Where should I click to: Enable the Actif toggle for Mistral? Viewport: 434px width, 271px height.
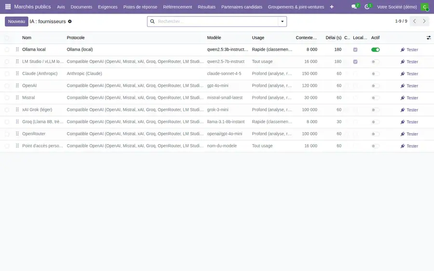pos(375,98)
